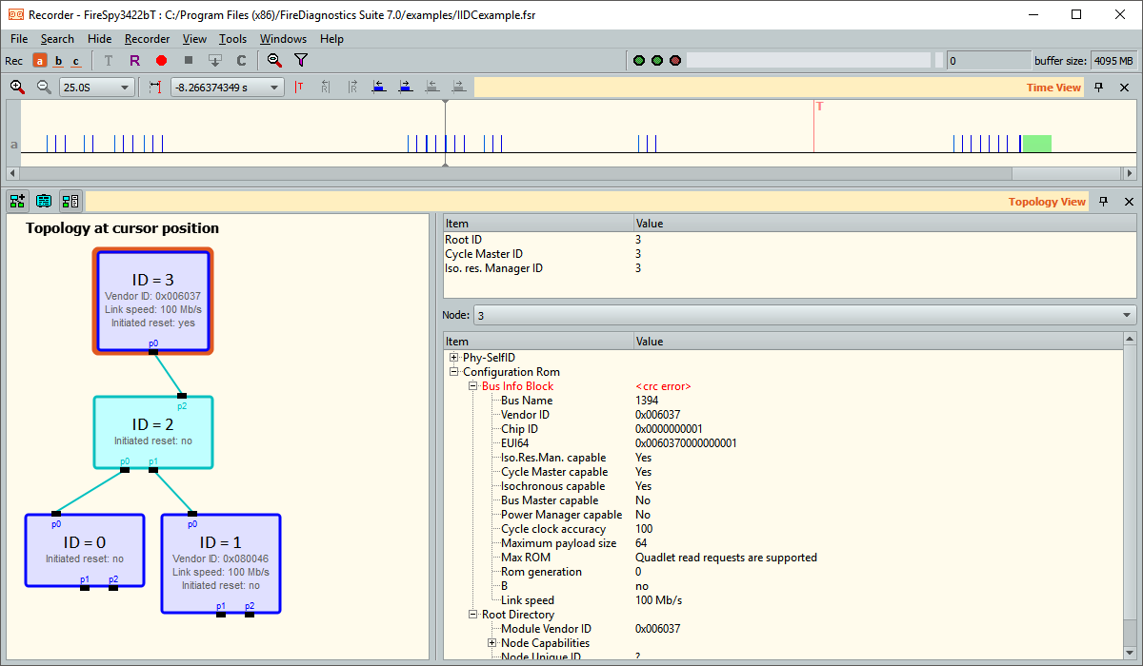This screenshot has height=666, width=1143.
Task: Click the gray T trigger toolbar icon
Action: click(x=109, y=61)
